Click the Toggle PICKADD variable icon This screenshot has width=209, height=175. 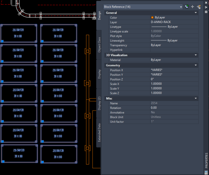[187, 7]
